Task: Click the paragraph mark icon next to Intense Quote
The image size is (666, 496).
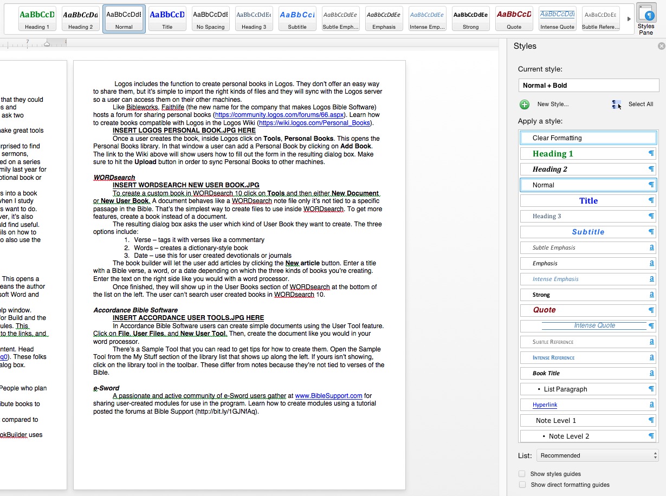Action: coord(651,326)
